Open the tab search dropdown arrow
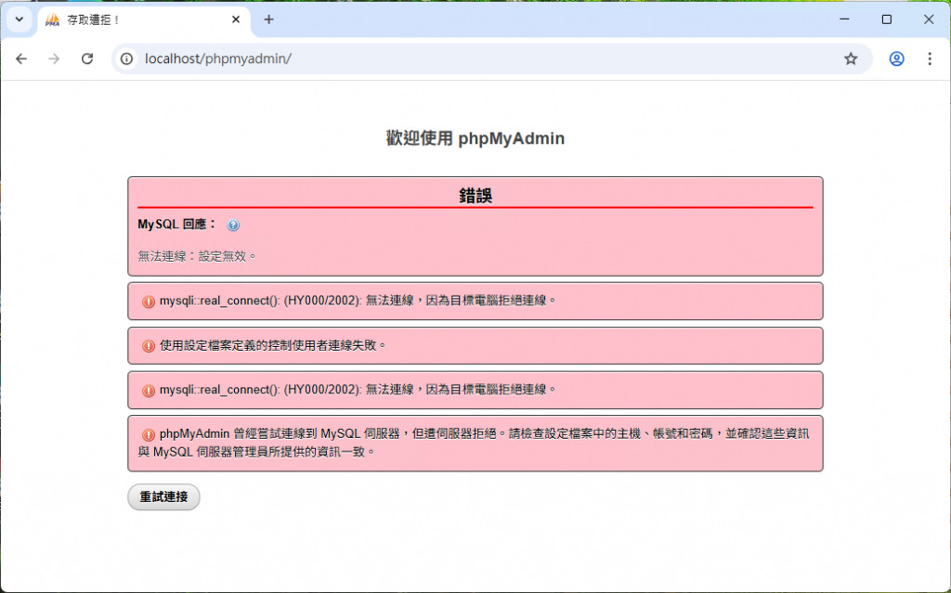The image size is (951, 593). 20,19
